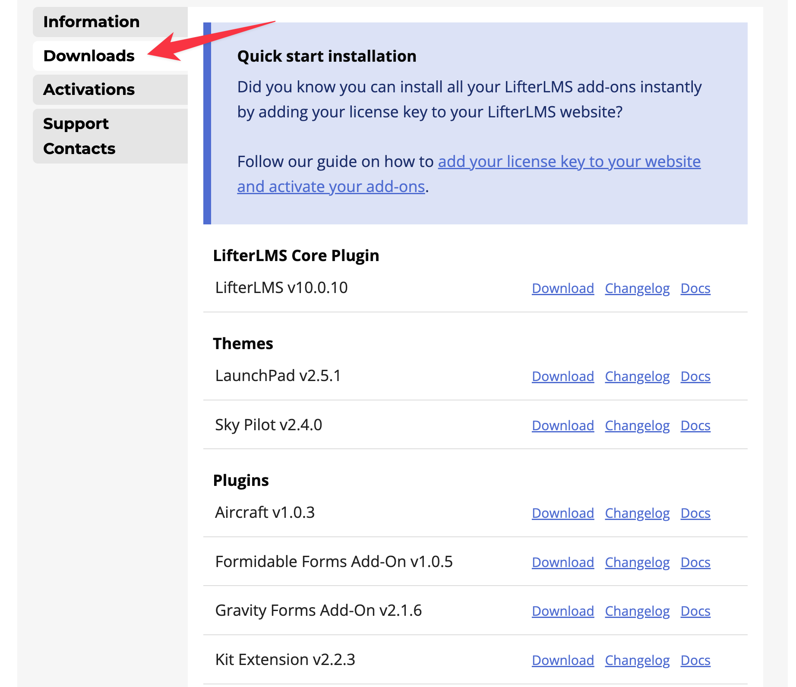Select the Aircraft v1.0.3 name text
The image size is (796, 687).
[x=265, y=513]
